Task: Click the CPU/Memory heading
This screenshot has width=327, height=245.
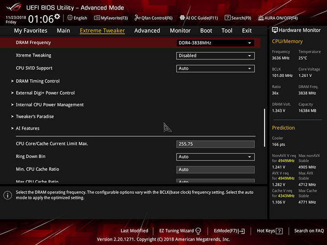Action: tap(287, 41)
